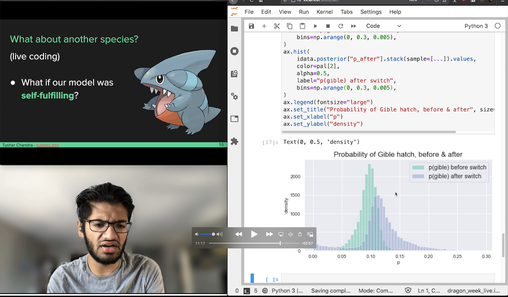Click into the empty new code cell
This screenshot has width=508, height=297.
click(x=387, y=279)
